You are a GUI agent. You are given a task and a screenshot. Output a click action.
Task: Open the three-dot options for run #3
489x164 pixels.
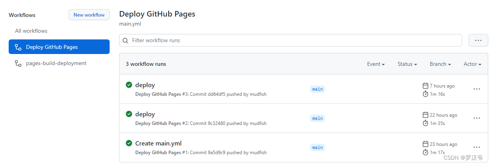(476, 89)
